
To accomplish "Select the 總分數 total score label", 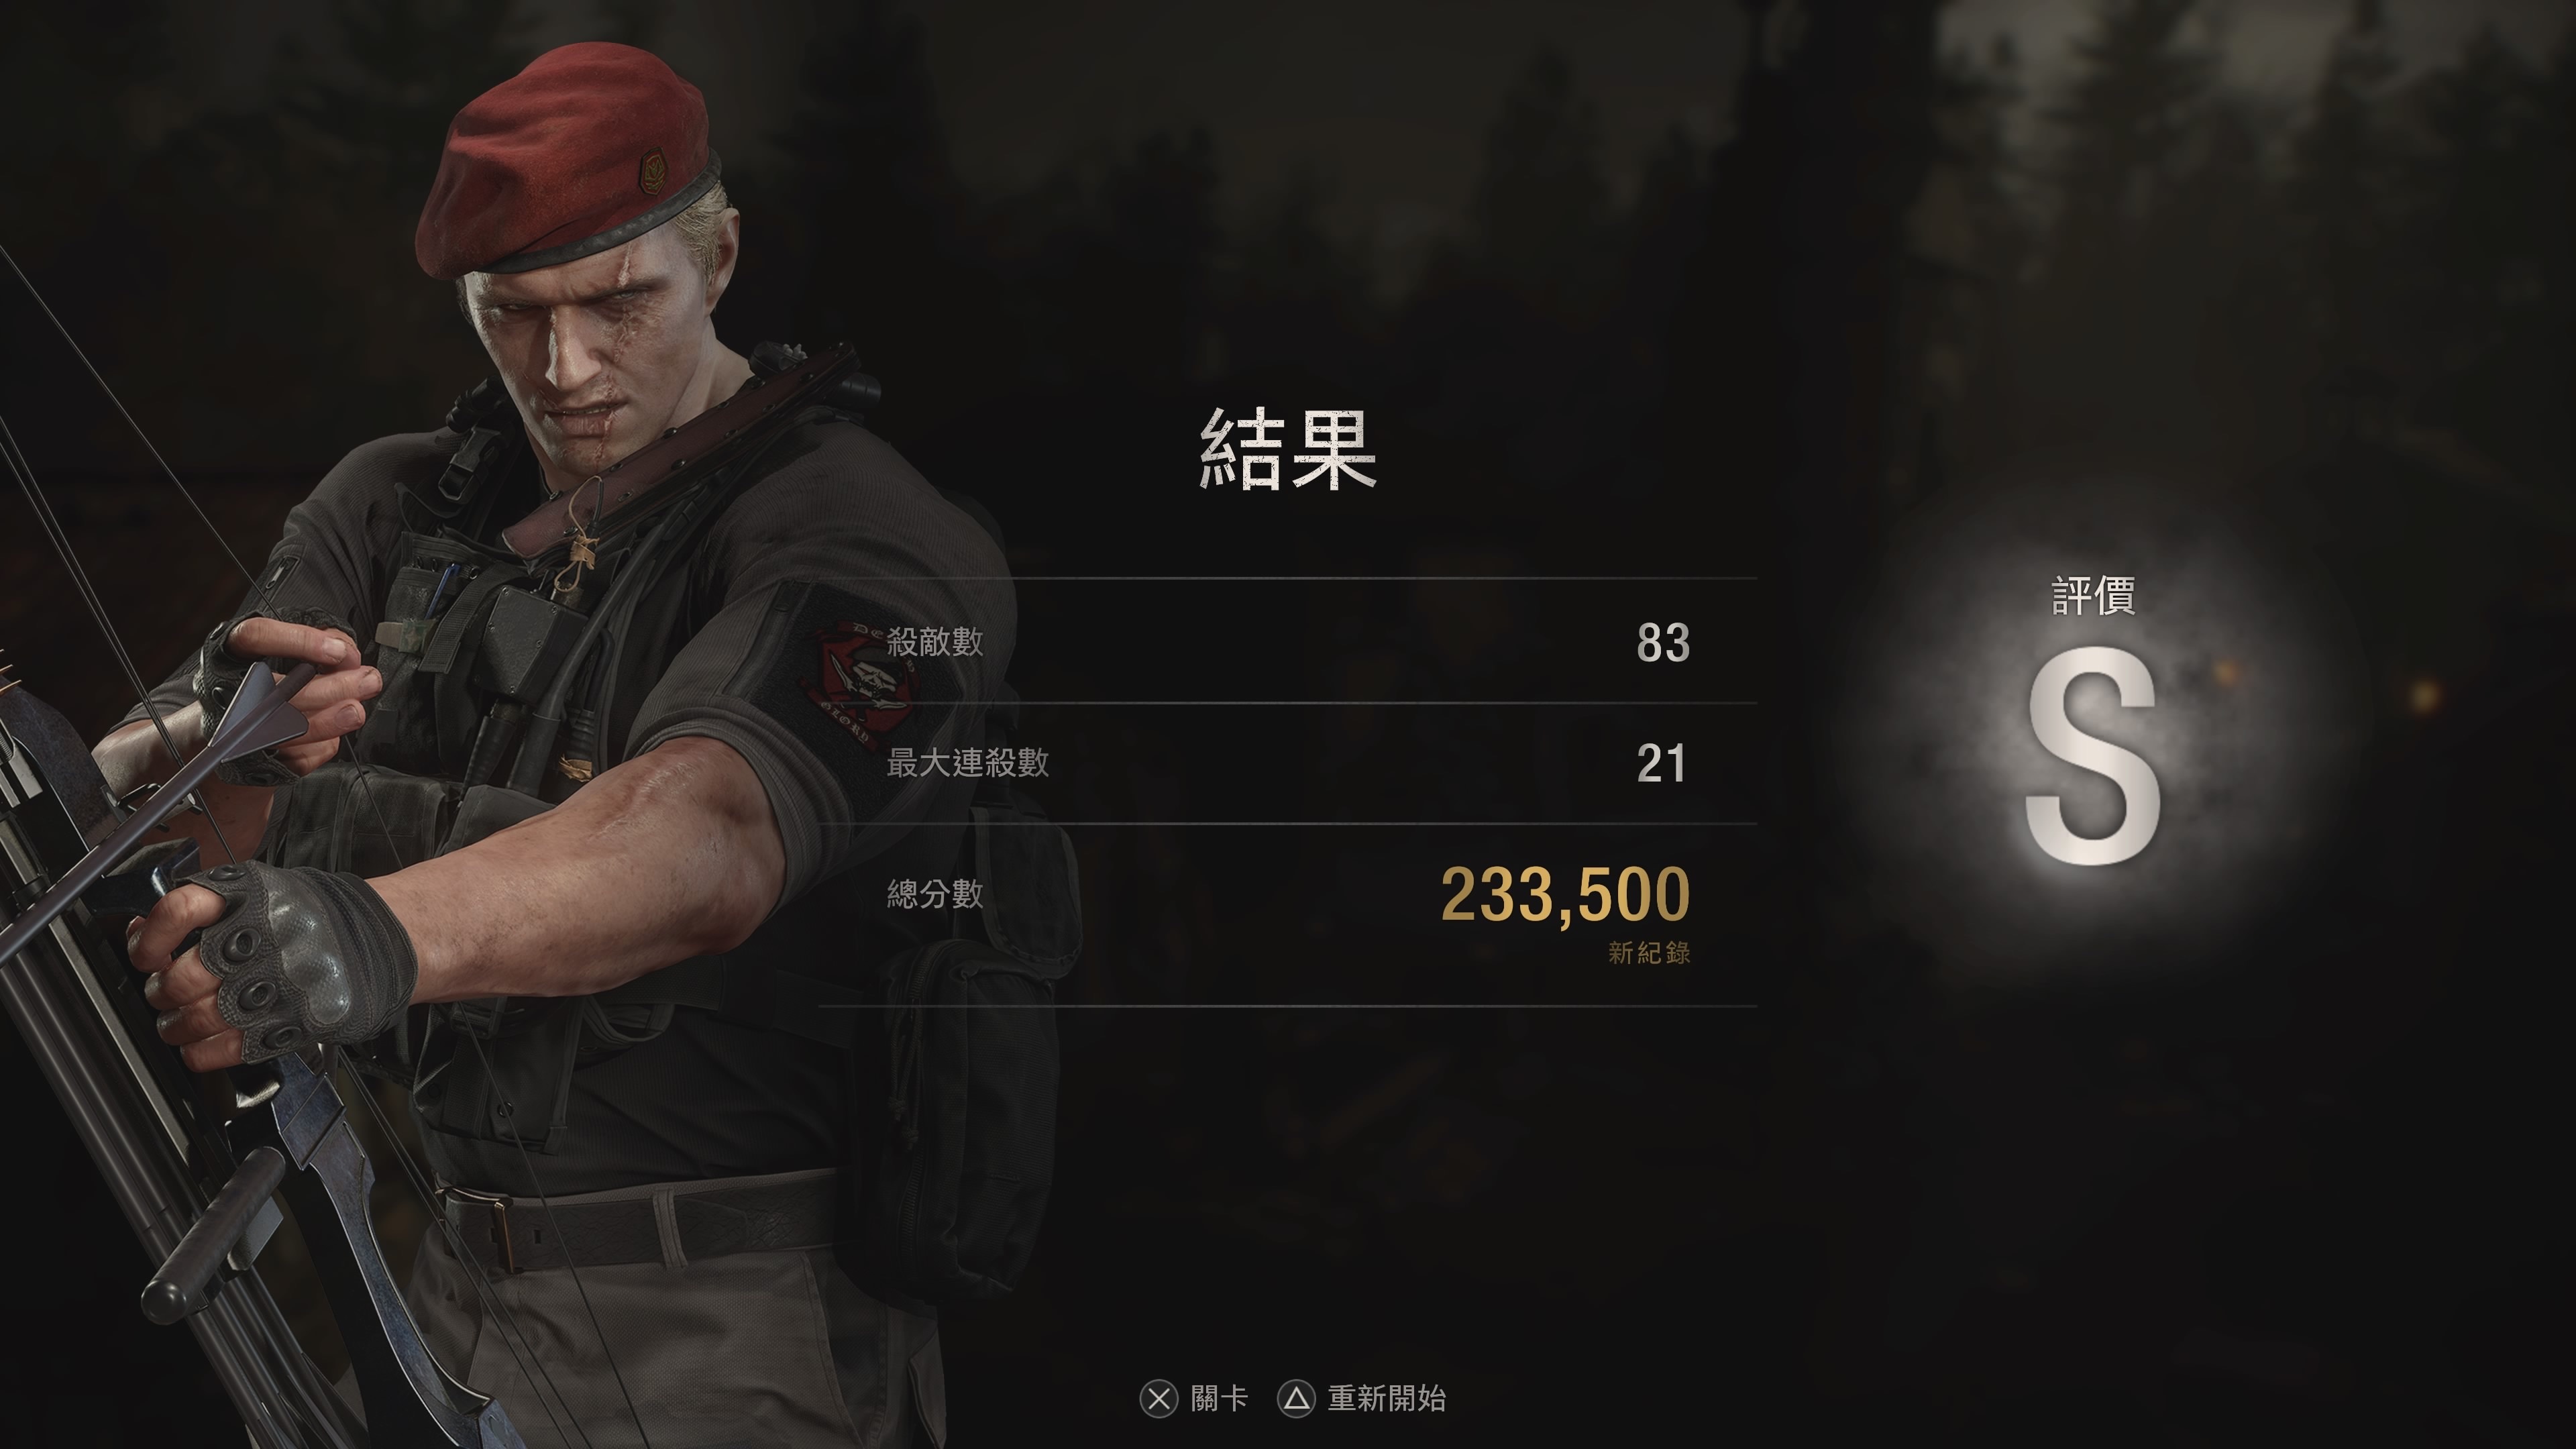I will pyautogui.click(x=935, y=894).
